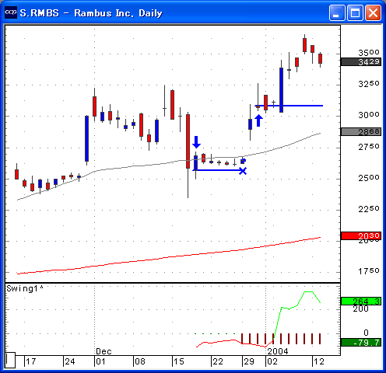
Task: Click date 24 on the time axis
Action: (70, 361)
